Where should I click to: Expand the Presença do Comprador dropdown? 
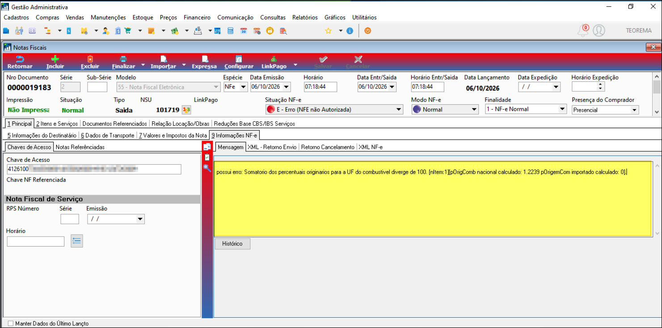pyautogui.click(x=634, y=110)
